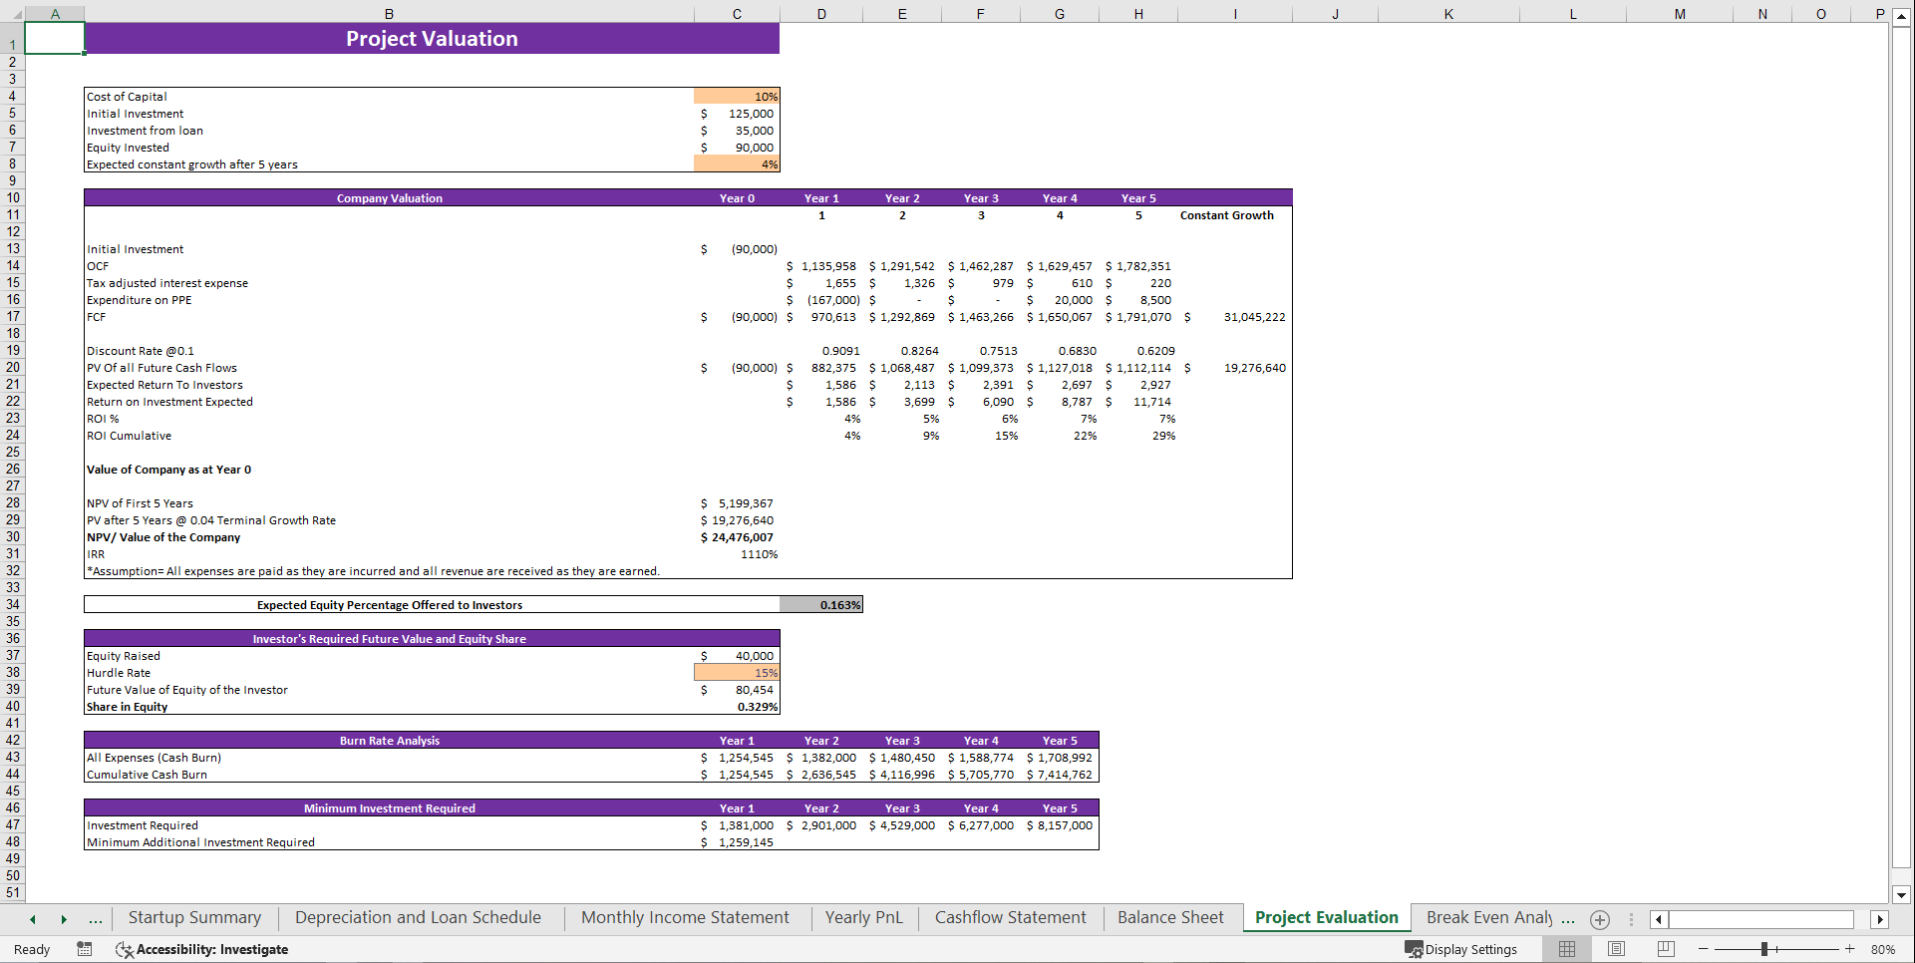
Task: Switch to Page Layout view icon
Action: [x=1616, y=949]
